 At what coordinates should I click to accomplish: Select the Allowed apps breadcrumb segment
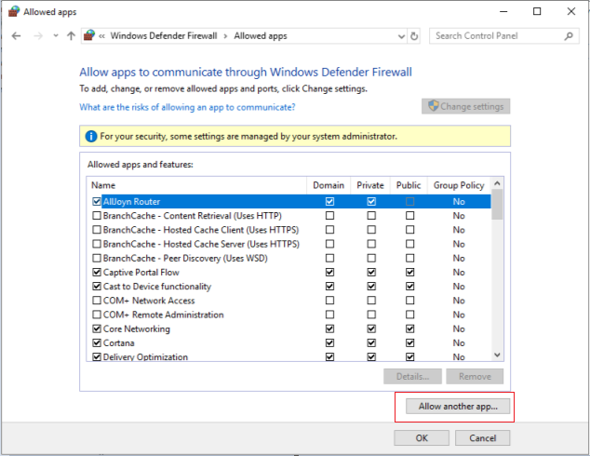[261, 35]
